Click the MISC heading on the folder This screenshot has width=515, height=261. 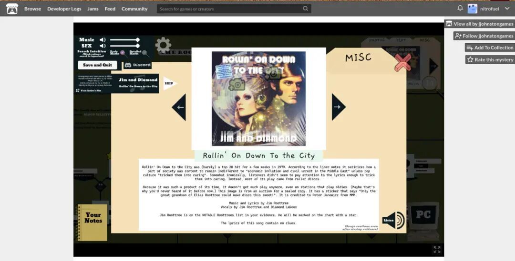coord(358,58)
